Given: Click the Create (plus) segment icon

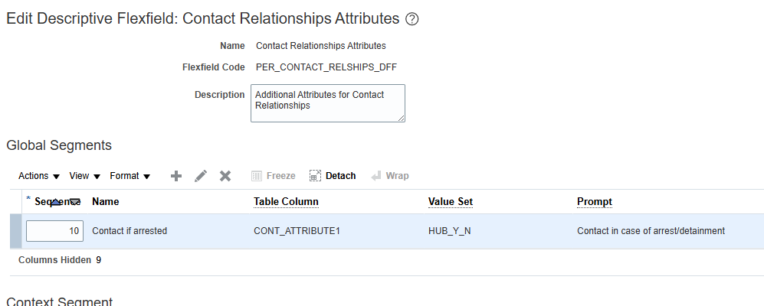Looking at the screenshot, I should pyautogui.click(x=176, y=176).
